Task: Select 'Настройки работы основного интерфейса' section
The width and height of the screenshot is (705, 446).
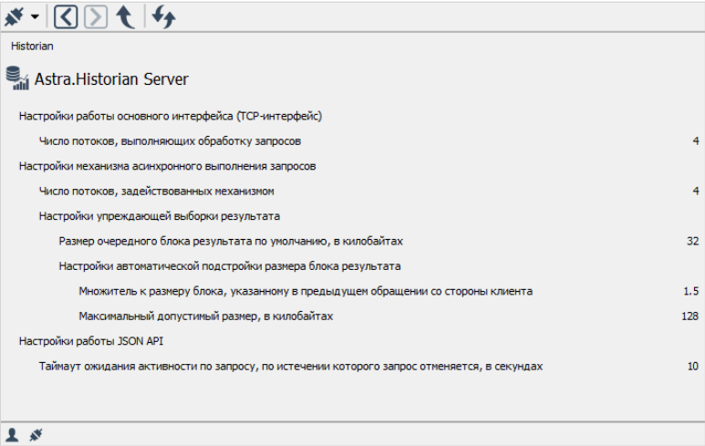Action: [171, 116]
